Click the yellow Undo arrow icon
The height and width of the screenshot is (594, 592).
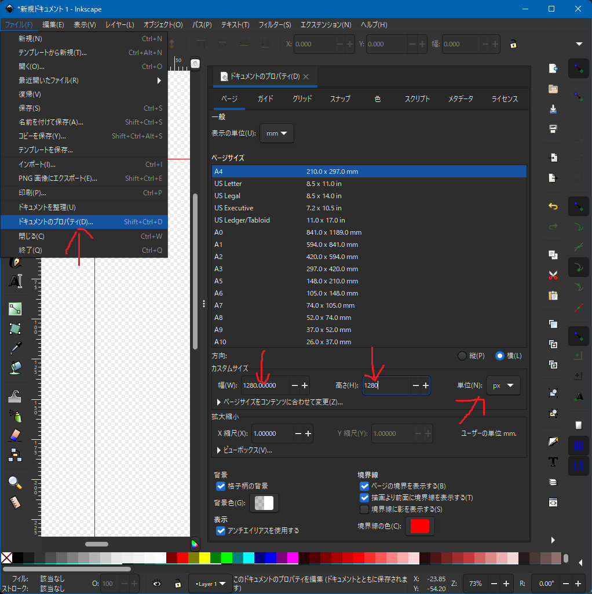553,206
